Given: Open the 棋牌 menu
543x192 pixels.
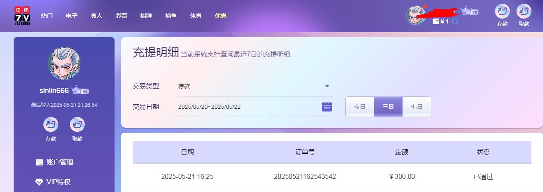Looking at the screenshot, I should click(x=146, y=16).
